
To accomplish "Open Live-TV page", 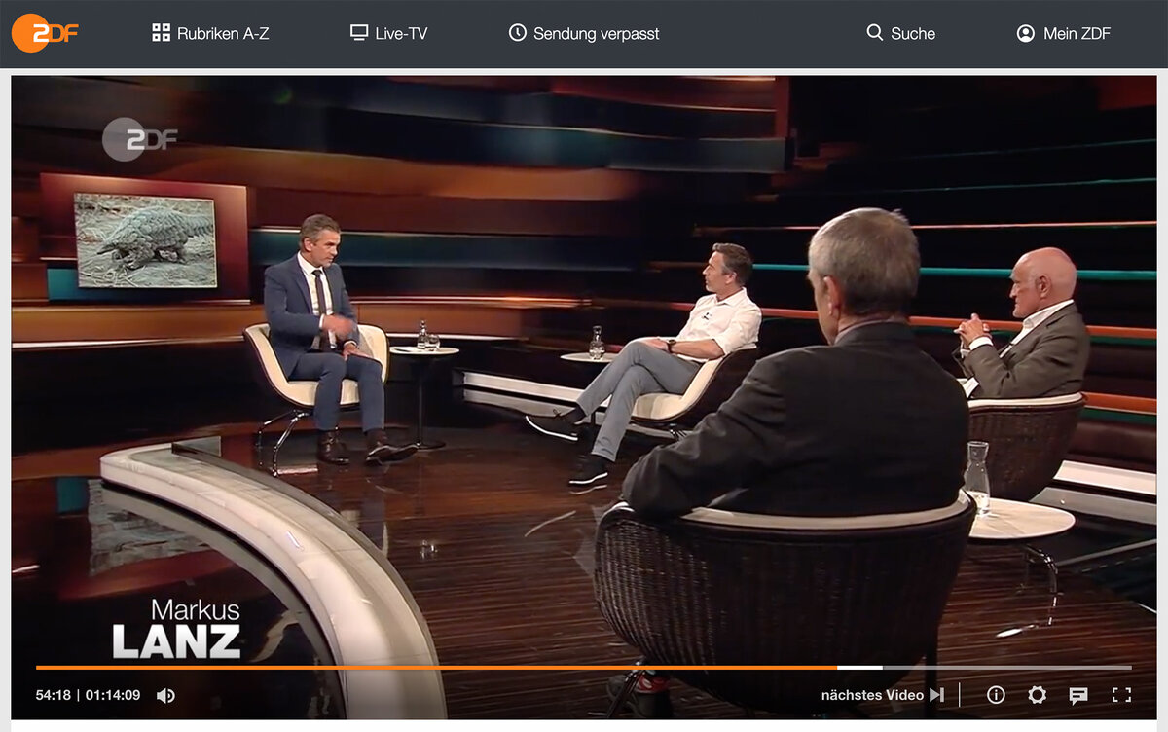I will (388, 33).
